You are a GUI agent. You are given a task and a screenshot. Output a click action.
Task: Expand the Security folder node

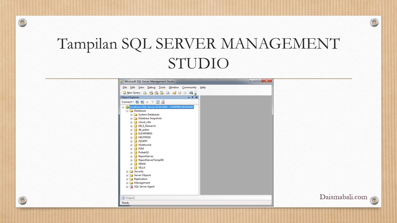coord(127,172)
